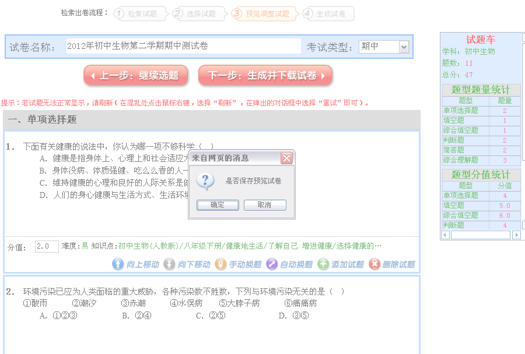Click the 手动换题 link
The image size is (525, 354).
tap(245, 264)
